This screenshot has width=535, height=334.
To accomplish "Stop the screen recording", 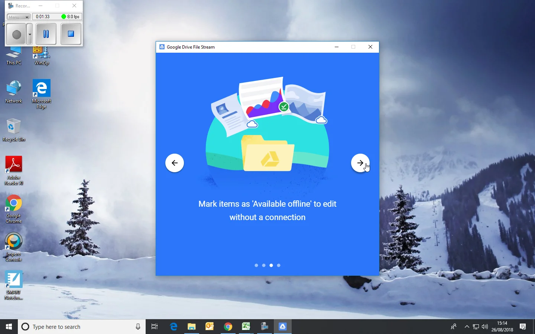I will click(71, 34).
